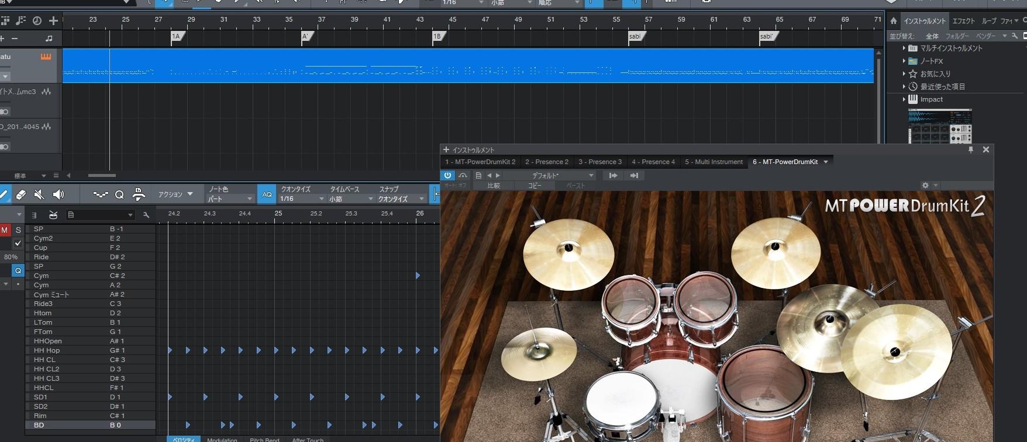Switch to the 5 - Multi Instrument tab
This screenshot has width=1027, height=442.
(714, 162)
